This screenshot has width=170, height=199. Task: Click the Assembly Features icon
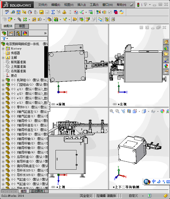(56, 19)
